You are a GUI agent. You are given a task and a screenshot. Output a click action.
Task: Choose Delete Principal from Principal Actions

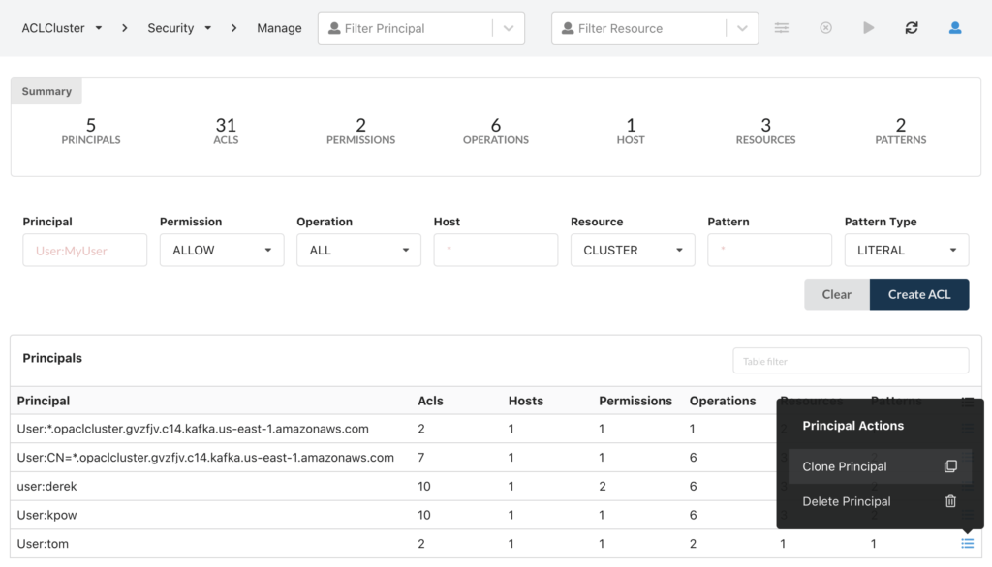click(x=847, y=501)
